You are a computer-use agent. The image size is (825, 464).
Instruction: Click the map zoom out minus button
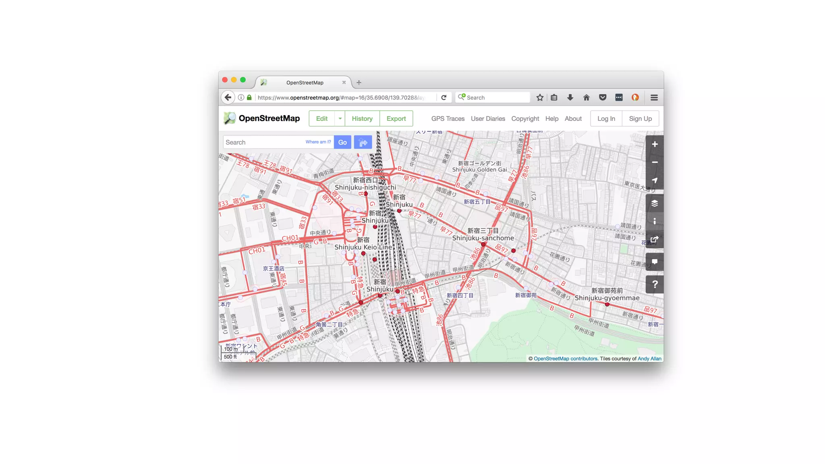click(x=655, y=162)
